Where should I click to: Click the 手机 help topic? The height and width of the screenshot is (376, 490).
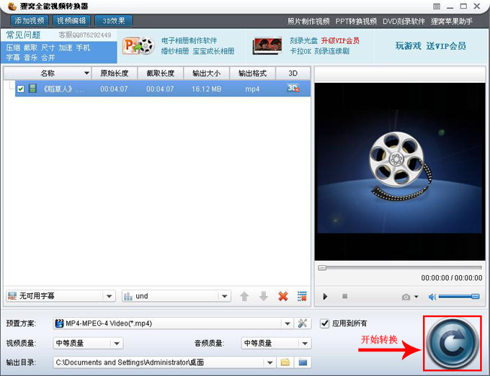pos(83,48)
